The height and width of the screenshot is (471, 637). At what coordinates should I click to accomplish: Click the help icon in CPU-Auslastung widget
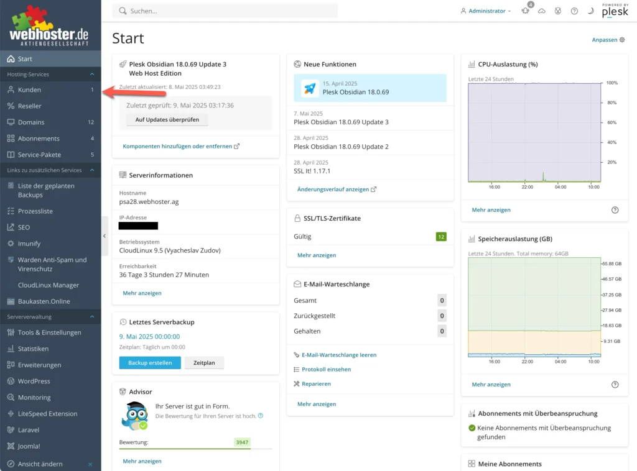point(615,210)
